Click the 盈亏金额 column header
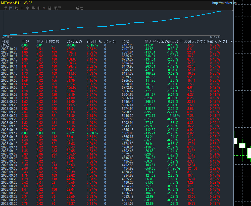251x206 pixels. click(x=74, y=42)
